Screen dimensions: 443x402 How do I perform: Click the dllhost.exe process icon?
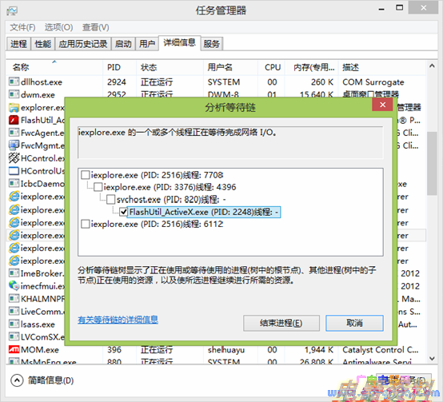point(14,82)
